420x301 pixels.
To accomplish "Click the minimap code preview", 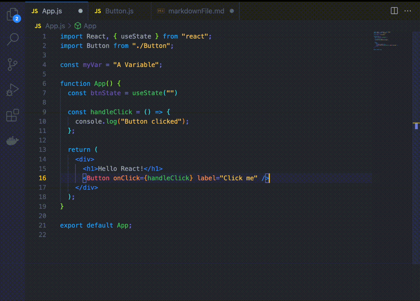I will pos(385,41).
